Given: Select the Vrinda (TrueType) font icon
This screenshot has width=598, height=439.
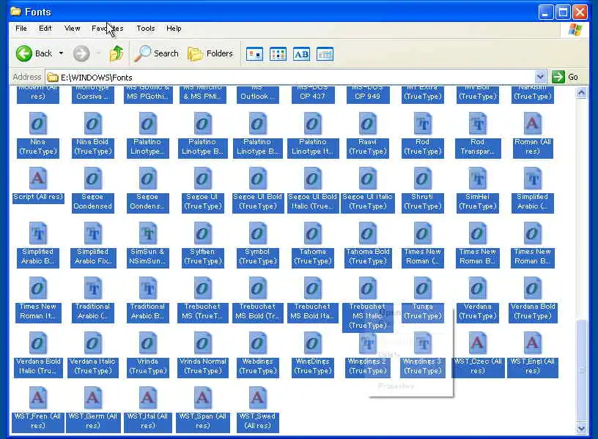Looking at the screenshot, I should point(147,343).
